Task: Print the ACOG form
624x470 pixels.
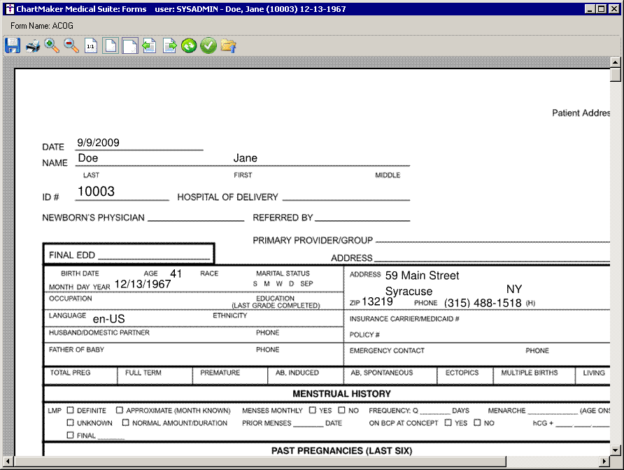Action: [x=32, y=46]
